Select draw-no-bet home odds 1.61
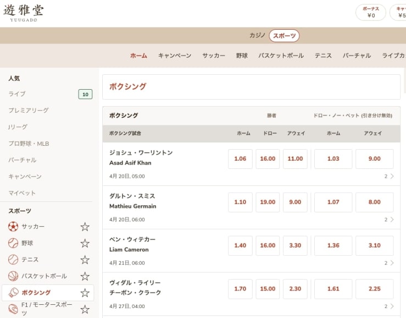 (333, 289)
